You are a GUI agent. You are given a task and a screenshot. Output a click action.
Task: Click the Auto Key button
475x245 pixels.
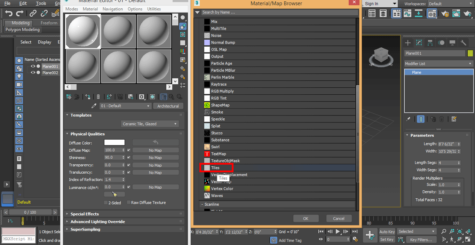[x=387, y=232]
